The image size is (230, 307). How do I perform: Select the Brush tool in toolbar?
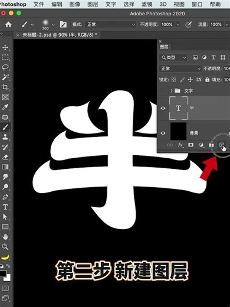pos(5,127)
